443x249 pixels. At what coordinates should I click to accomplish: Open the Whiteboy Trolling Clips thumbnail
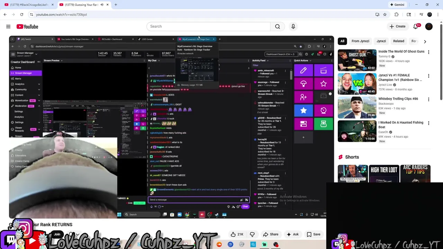[x=357, y=107]
